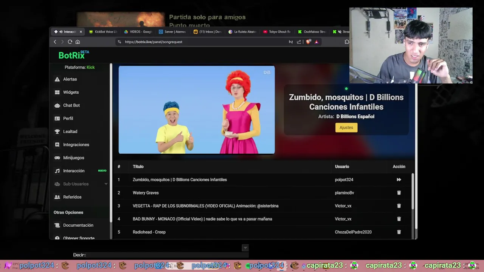Open the Lealtad section
484x272 pixels.
(x=70, y=131)
